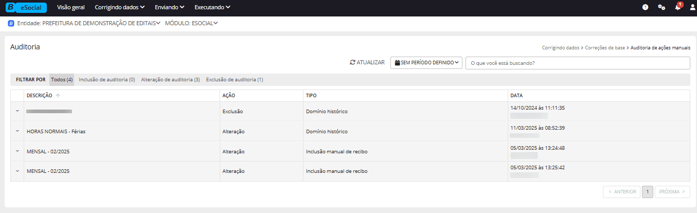Click the blue entity icon beside Entidade
The width and height of the screenshot is (697, 213).
pos(11,23)
